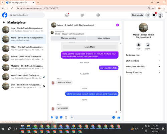
Task: Select the Messenger | Facebook tab
Action: coord(20,3)
